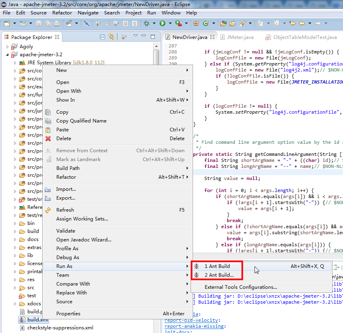Image resolution: width=343 pixels, height=333 pixels.
Task: Open Package Explorer View Menu triangle
Action: tap(136, 36)
